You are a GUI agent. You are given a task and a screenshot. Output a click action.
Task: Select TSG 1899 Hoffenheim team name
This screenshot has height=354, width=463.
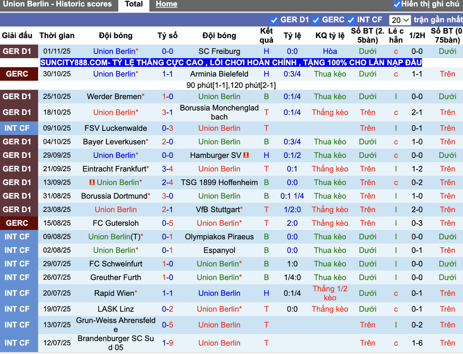click(x=219, y=183)
